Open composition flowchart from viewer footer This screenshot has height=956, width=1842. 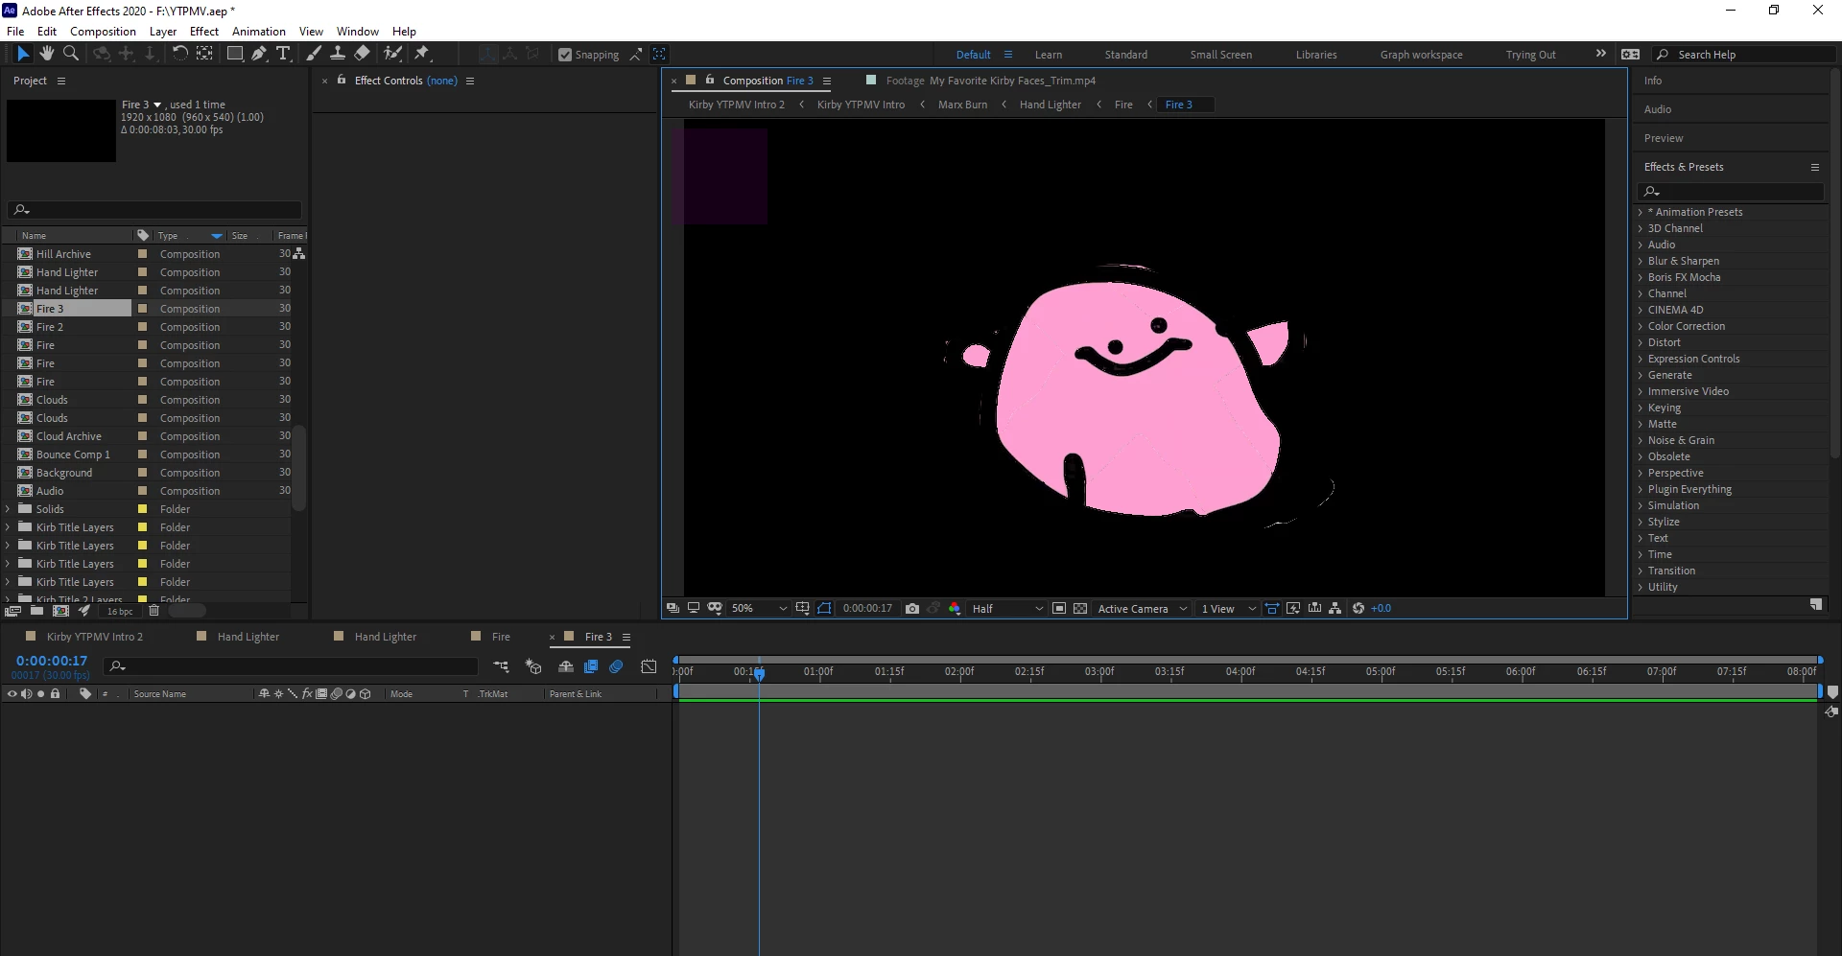click(x=1334, y=608)
